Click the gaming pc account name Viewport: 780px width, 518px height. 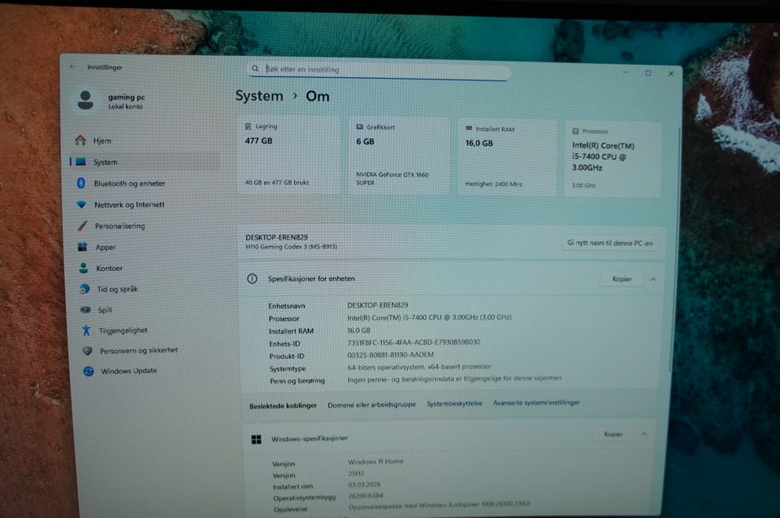(x=127, y=97)
